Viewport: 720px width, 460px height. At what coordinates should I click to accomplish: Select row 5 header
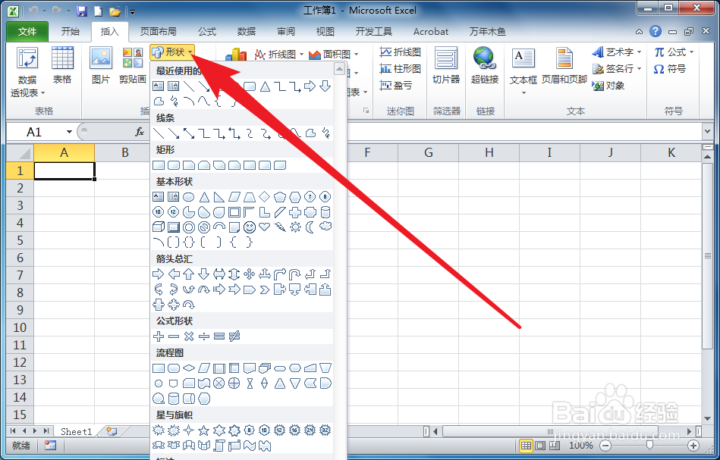(20, 240)
